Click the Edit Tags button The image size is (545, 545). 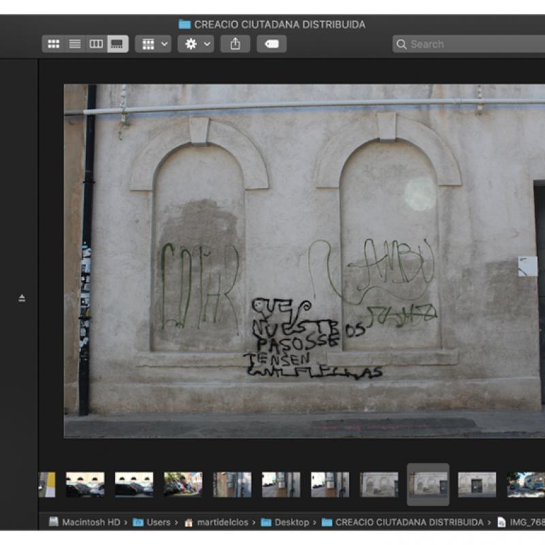[x=271, y=44]
